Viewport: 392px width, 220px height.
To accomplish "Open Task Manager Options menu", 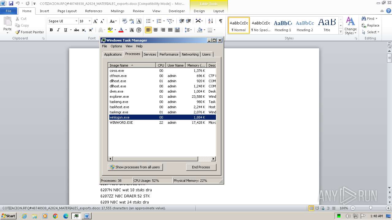I will click(x=116, y=46).
